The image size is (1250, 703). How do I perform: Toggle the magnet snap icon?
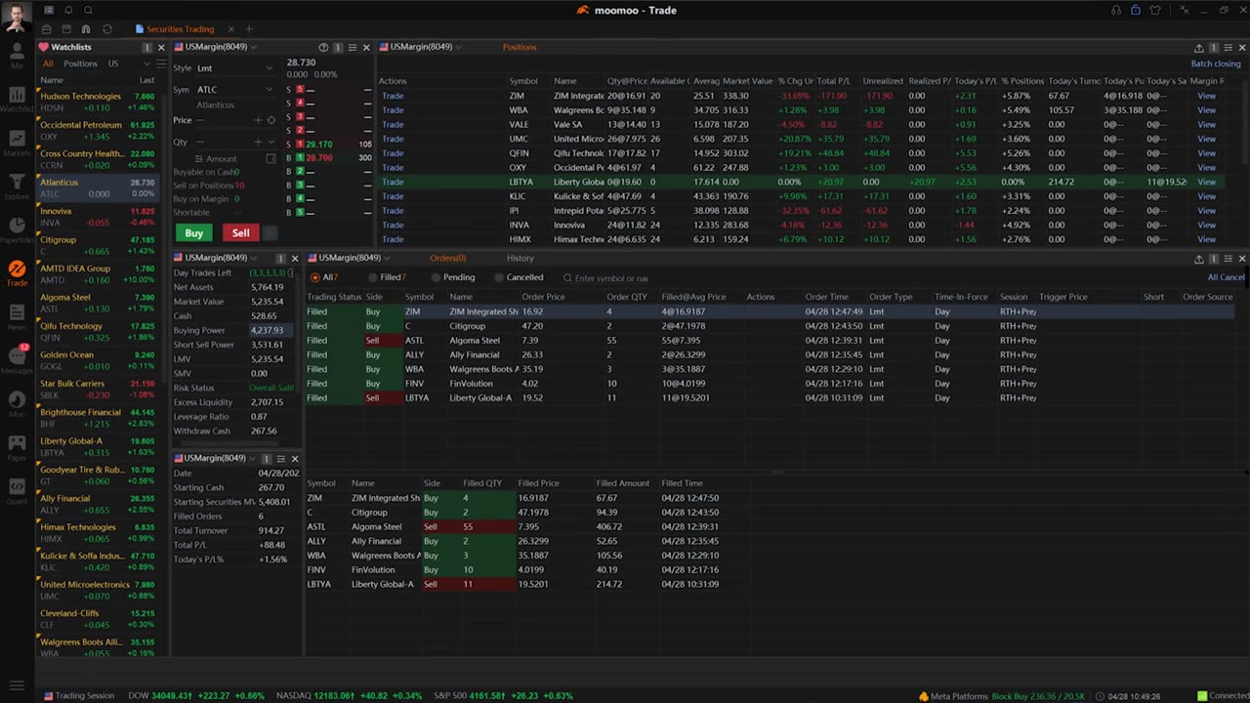(86, 29)
